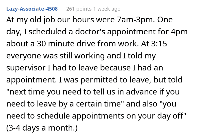Viewport: 200px width, 136px height.
Task: Click the words certain time in the quote
Action: click(x=99, y=104)
